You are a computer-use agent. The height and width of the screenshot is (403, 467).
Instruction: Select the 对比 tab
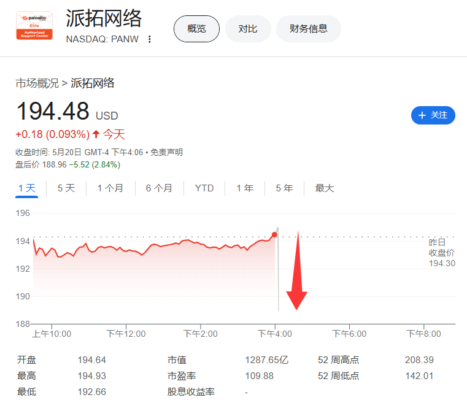pyautogui.click(x=248, y=29)
